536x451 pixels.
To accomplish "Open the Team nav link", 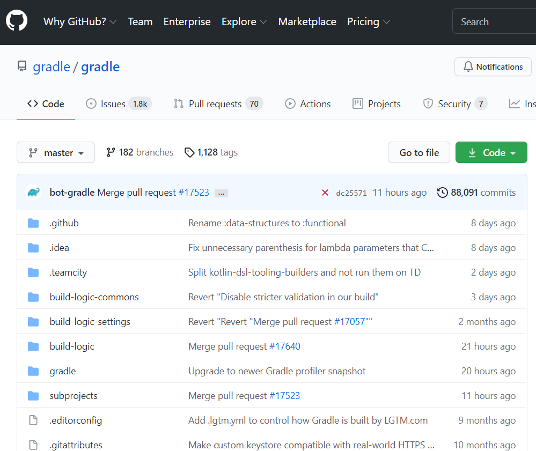I will (140, 21).
